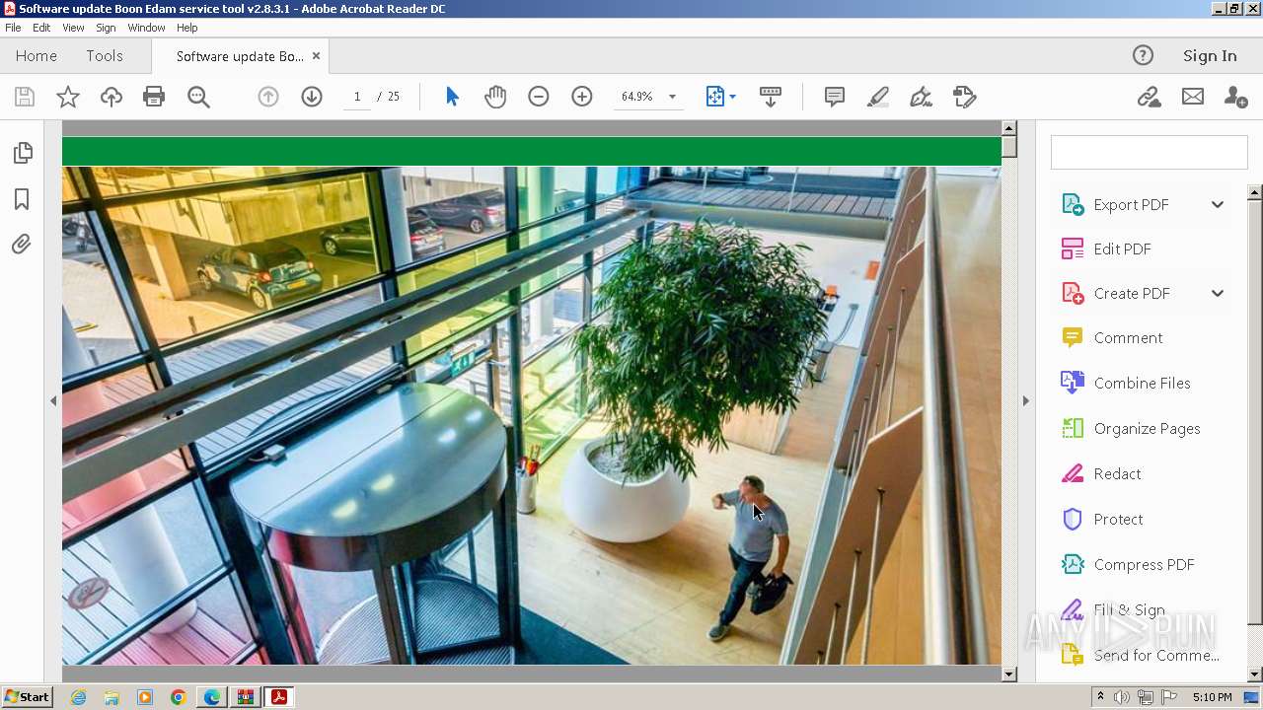Screen dimensions: 1263x710
Task: Open the Create PDF tool
Action: click(1132, 294)
